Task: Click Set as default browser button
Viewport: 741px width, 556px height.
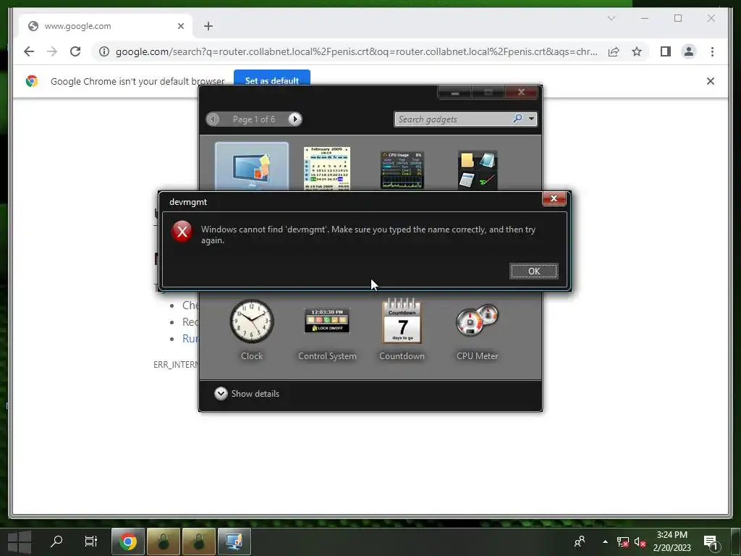Action: [272, 80]
